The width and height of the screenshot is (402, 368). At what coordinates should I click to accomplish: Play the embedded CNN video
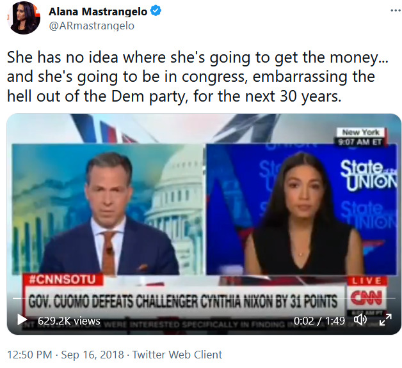click(x=22, y=320)
